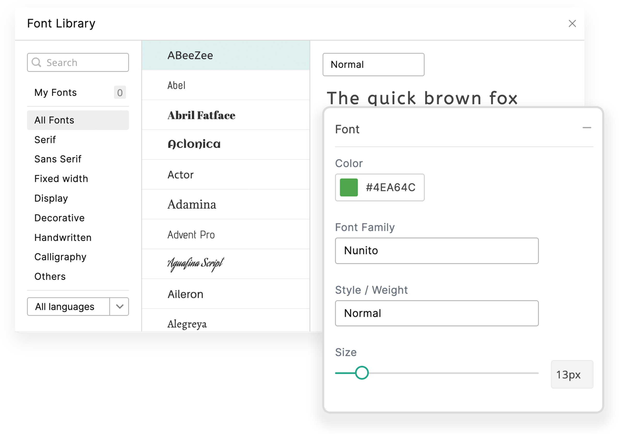Click the #4EA64C hex color value
The width and height of the screenshot is (619, 434).
pyautogui.click(x=390, y=187)
